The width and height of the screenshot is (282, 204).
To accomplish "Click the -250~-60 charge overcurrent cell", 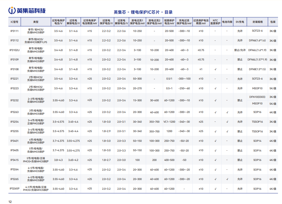I will point(184,88).
